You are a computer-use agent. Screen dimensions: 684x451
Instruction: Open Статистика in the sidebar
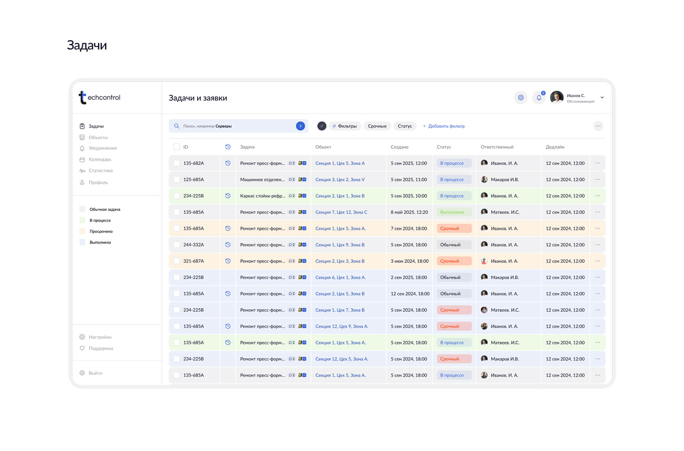click(x=100, y=171)
